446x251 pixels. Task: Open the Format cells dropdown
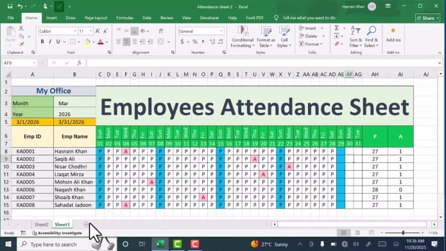[x=311, y=44]
